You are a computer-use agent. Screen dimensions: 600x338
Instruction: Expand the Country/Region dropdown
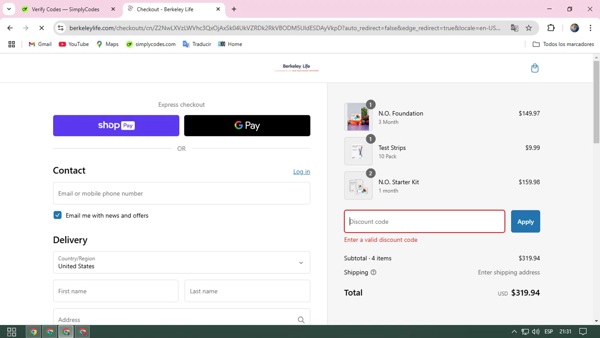[182, 262]
